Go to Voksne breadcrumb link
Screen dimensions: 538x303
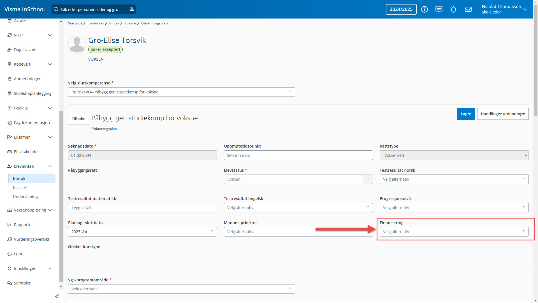130,23
